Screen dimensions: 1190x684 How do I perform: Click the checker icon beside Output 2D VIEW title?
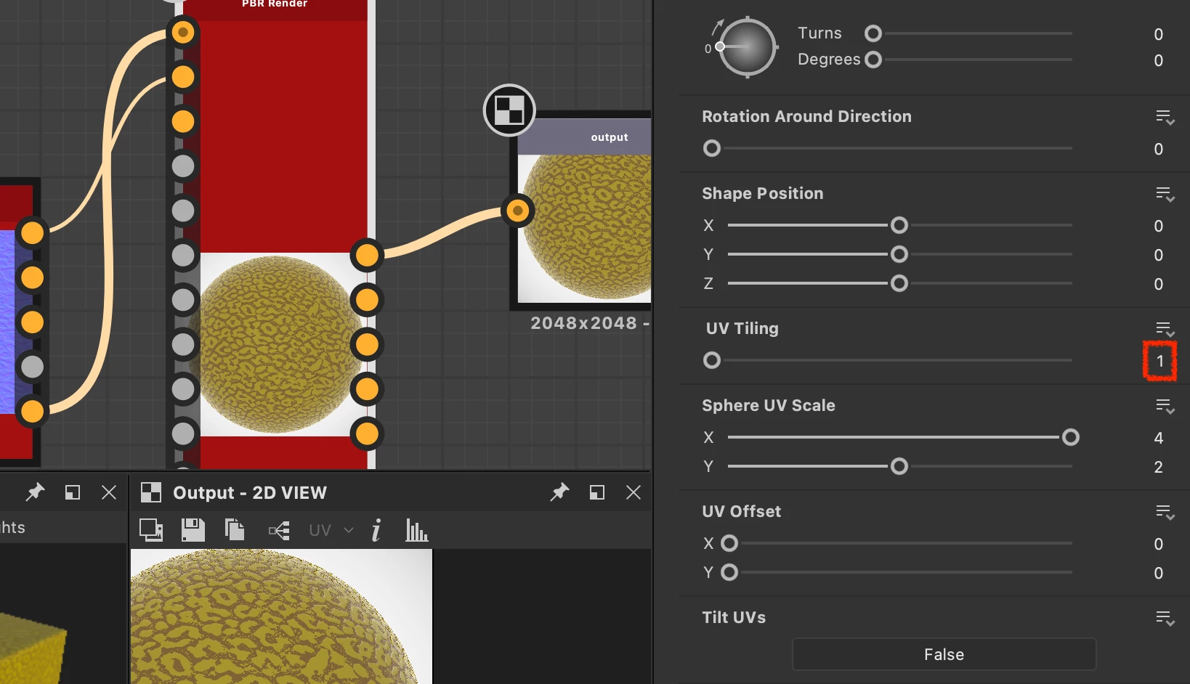151,492
